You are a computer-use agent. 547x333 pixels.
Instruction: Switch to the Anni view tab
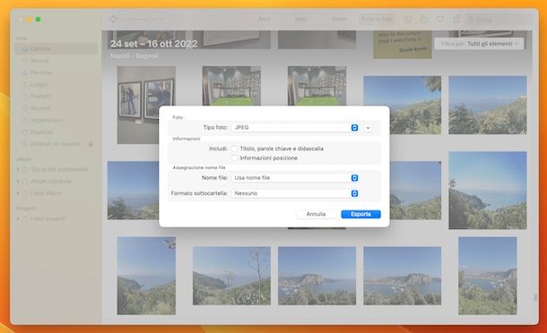(264, 19)
